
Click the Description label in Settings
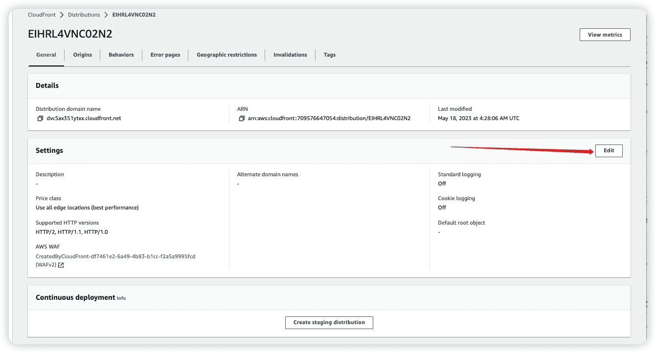(50, 174)
